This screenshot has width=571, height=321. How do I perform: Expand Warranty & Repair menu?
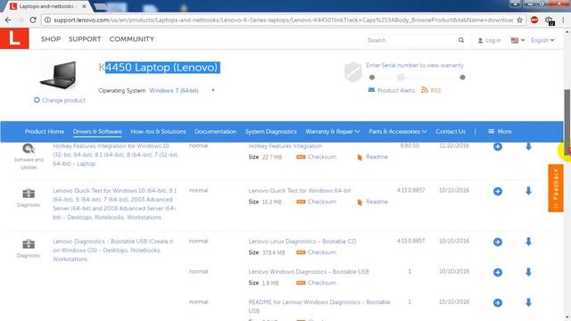[333, 131]
